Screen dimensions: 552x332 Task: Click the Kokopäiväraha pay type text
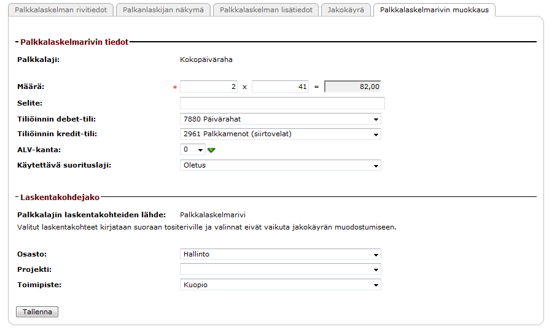[x=206, y=60]
